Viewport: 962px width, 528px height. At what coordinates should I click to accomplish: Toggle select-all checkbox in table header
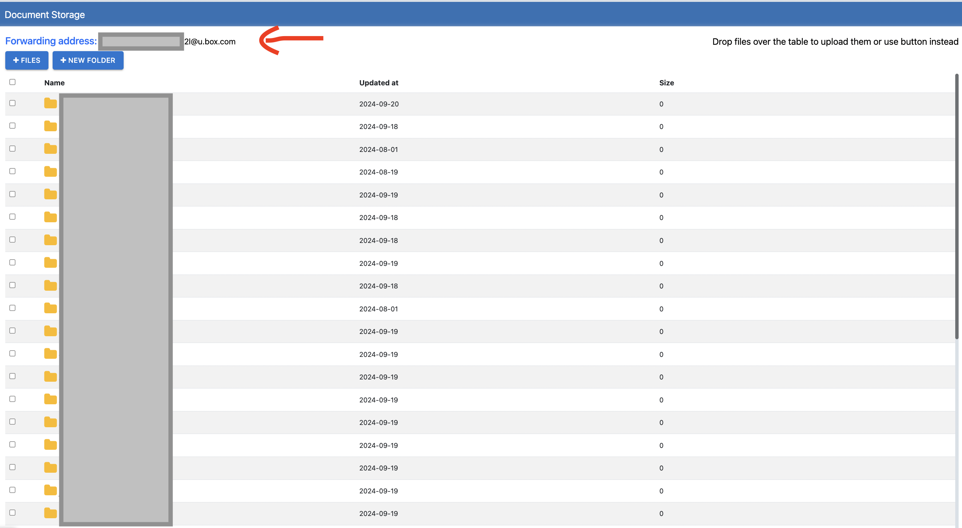click(12, 82)
